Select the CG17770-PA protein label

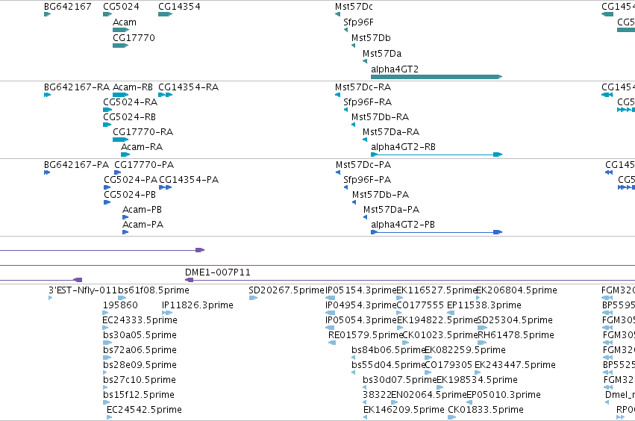point(144,165)
